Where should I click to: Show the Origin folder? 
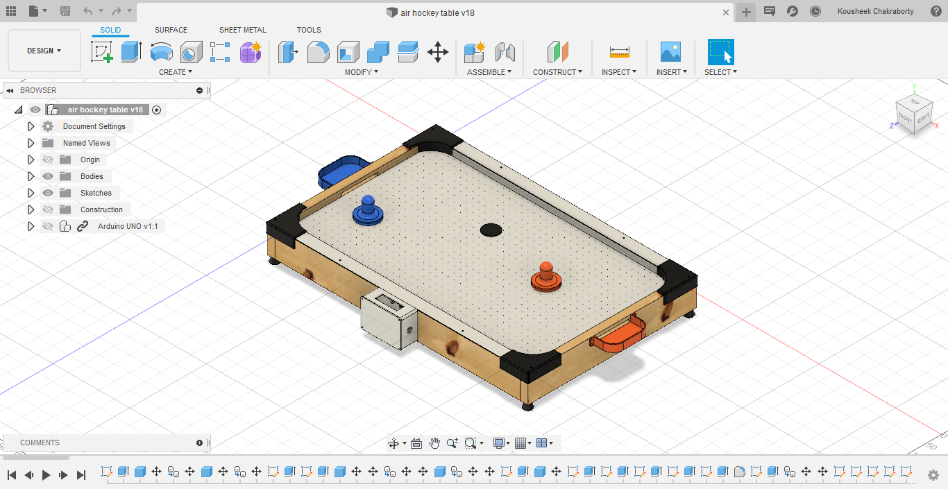coord(48,160)
